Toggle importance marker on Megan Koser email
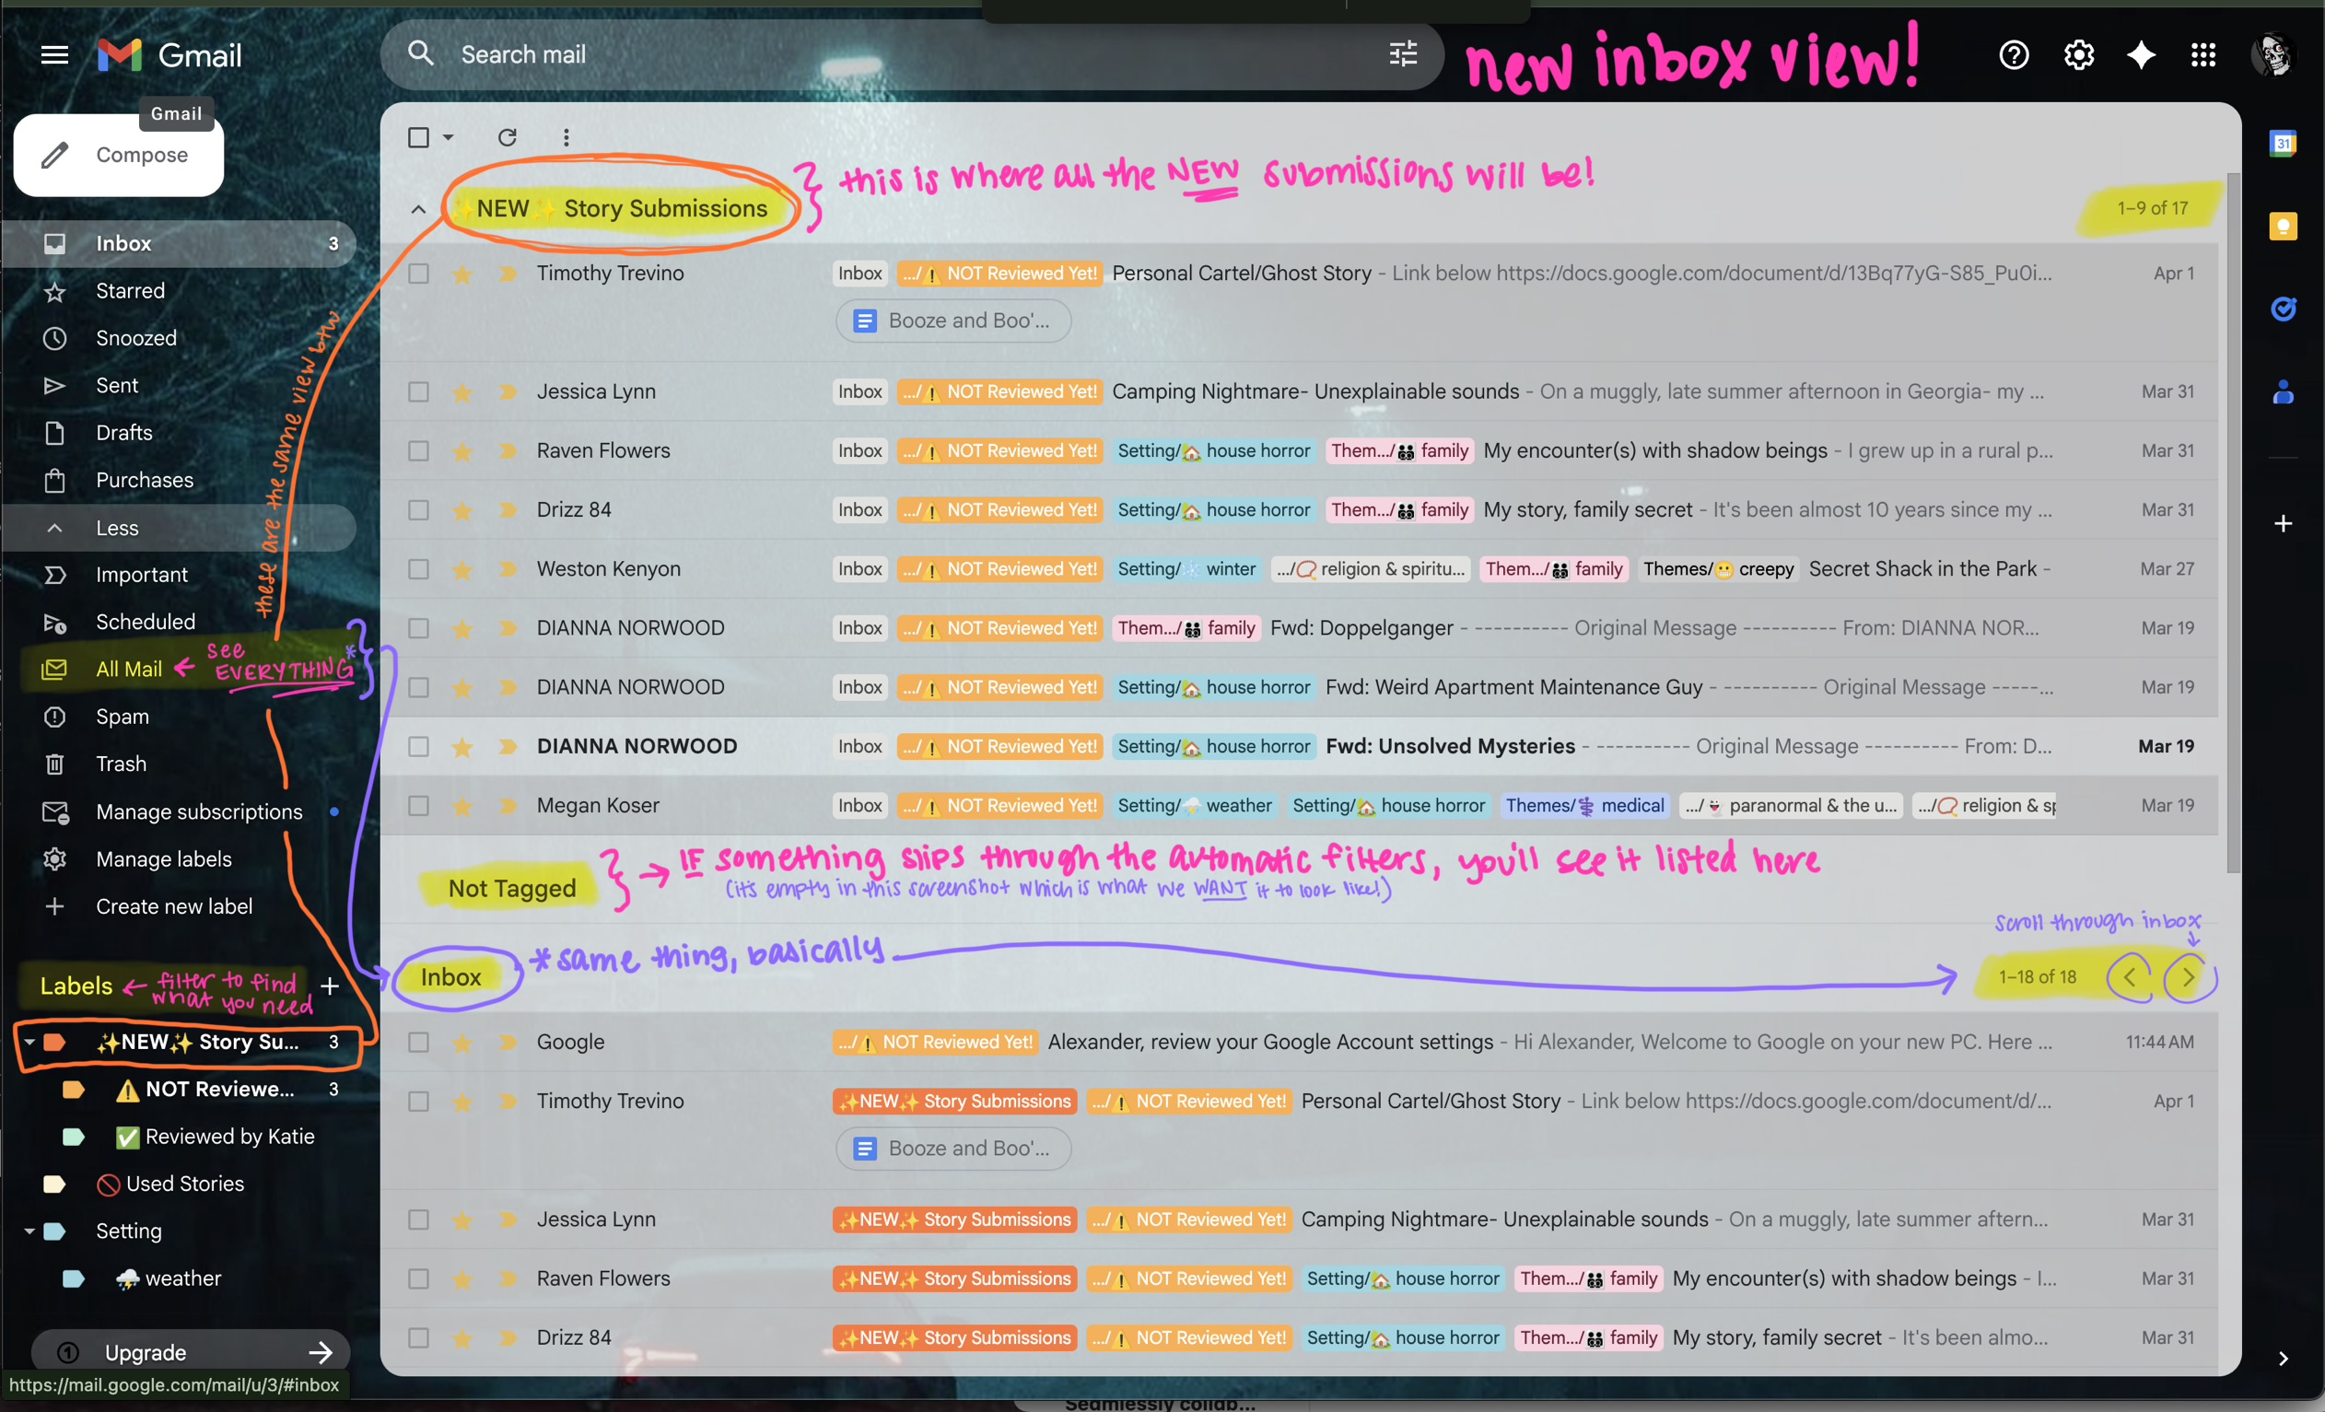This screenshot has height=1412, width=2325. click(x=508, y=806)
